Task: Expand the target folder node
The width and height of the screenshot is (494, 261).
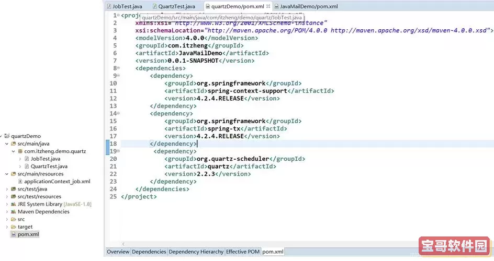Action: coord(7,227)
